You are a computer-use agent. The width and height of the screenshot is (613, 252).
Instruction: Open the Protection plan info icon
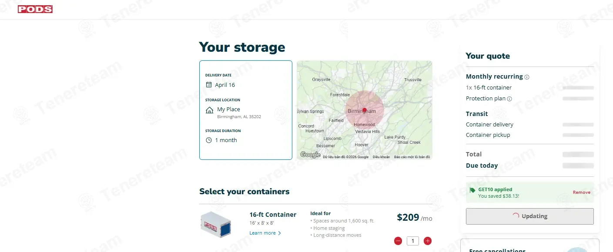(x=509, y=99)
